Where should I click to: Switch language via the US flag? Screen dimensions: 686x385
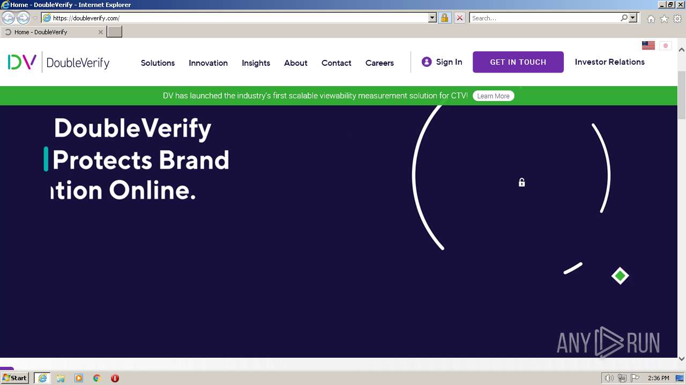648,45
